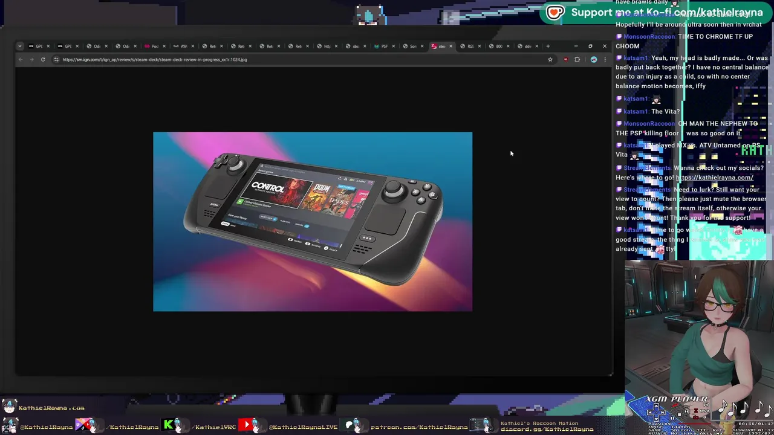774x435 pixels.
Task: Click the red YouTube logo icon
Action: point(246,425)
